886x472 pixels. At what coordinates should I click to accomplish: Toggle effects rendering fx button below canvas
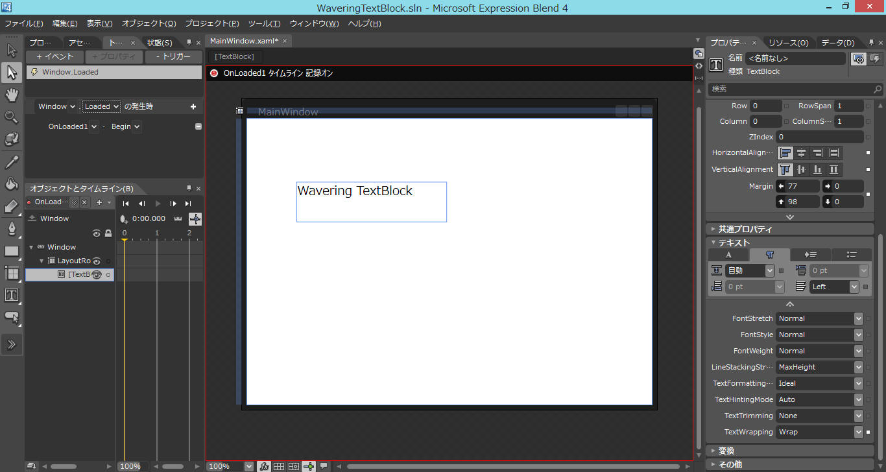click(x=264, y=466)
